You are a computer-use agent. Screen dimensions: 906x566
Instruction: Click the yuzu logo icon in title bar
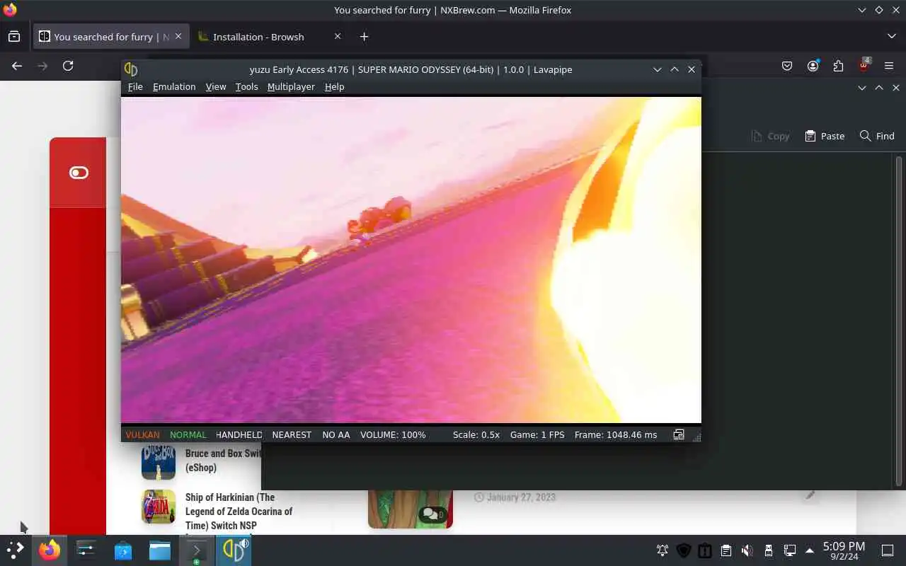coord(131,69)
